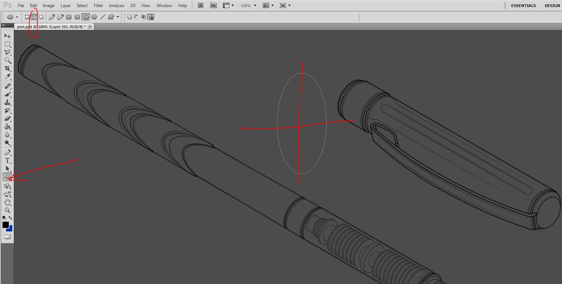Pick the Magic Wand tool
562x284 pixels.
[7, 60]
